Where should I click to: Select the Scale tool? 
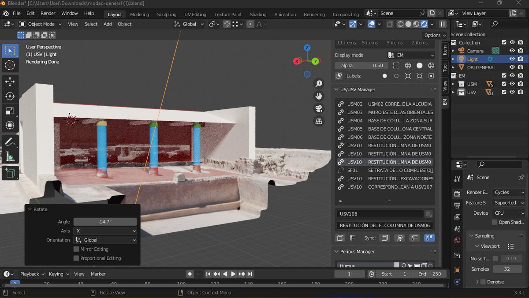pos(10,111)
